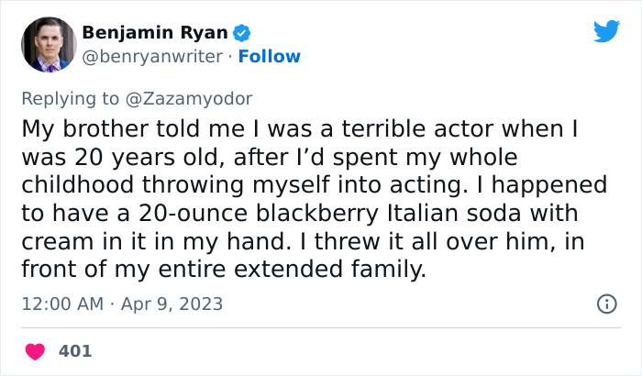Click the Apr 9, 2023 date
Screen dimensions: 642x376
171,304
